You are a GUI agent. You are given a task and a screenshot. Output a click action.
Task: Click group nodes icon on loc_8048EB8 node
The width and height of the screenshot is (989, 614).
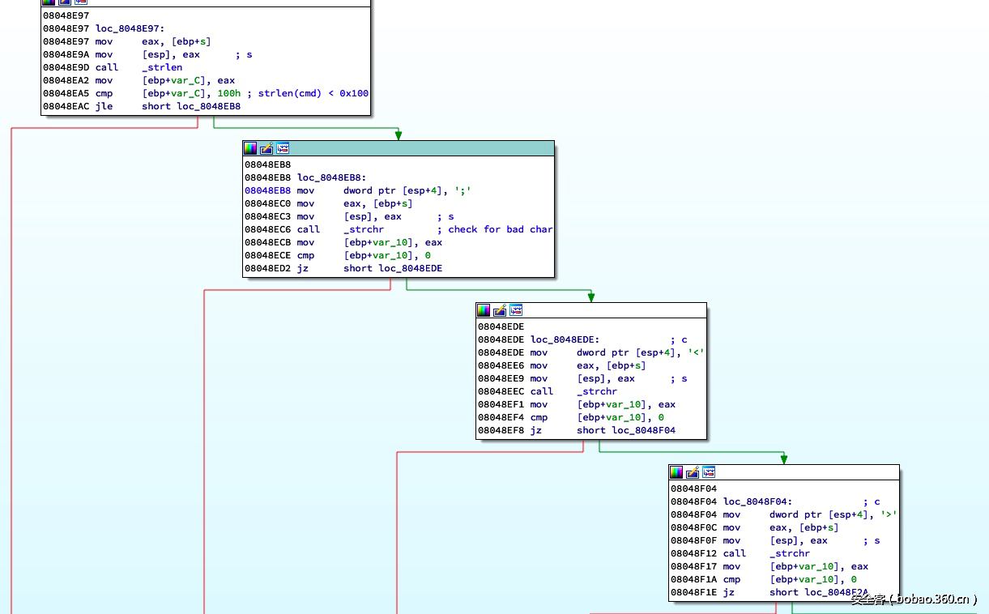[283, 148]
